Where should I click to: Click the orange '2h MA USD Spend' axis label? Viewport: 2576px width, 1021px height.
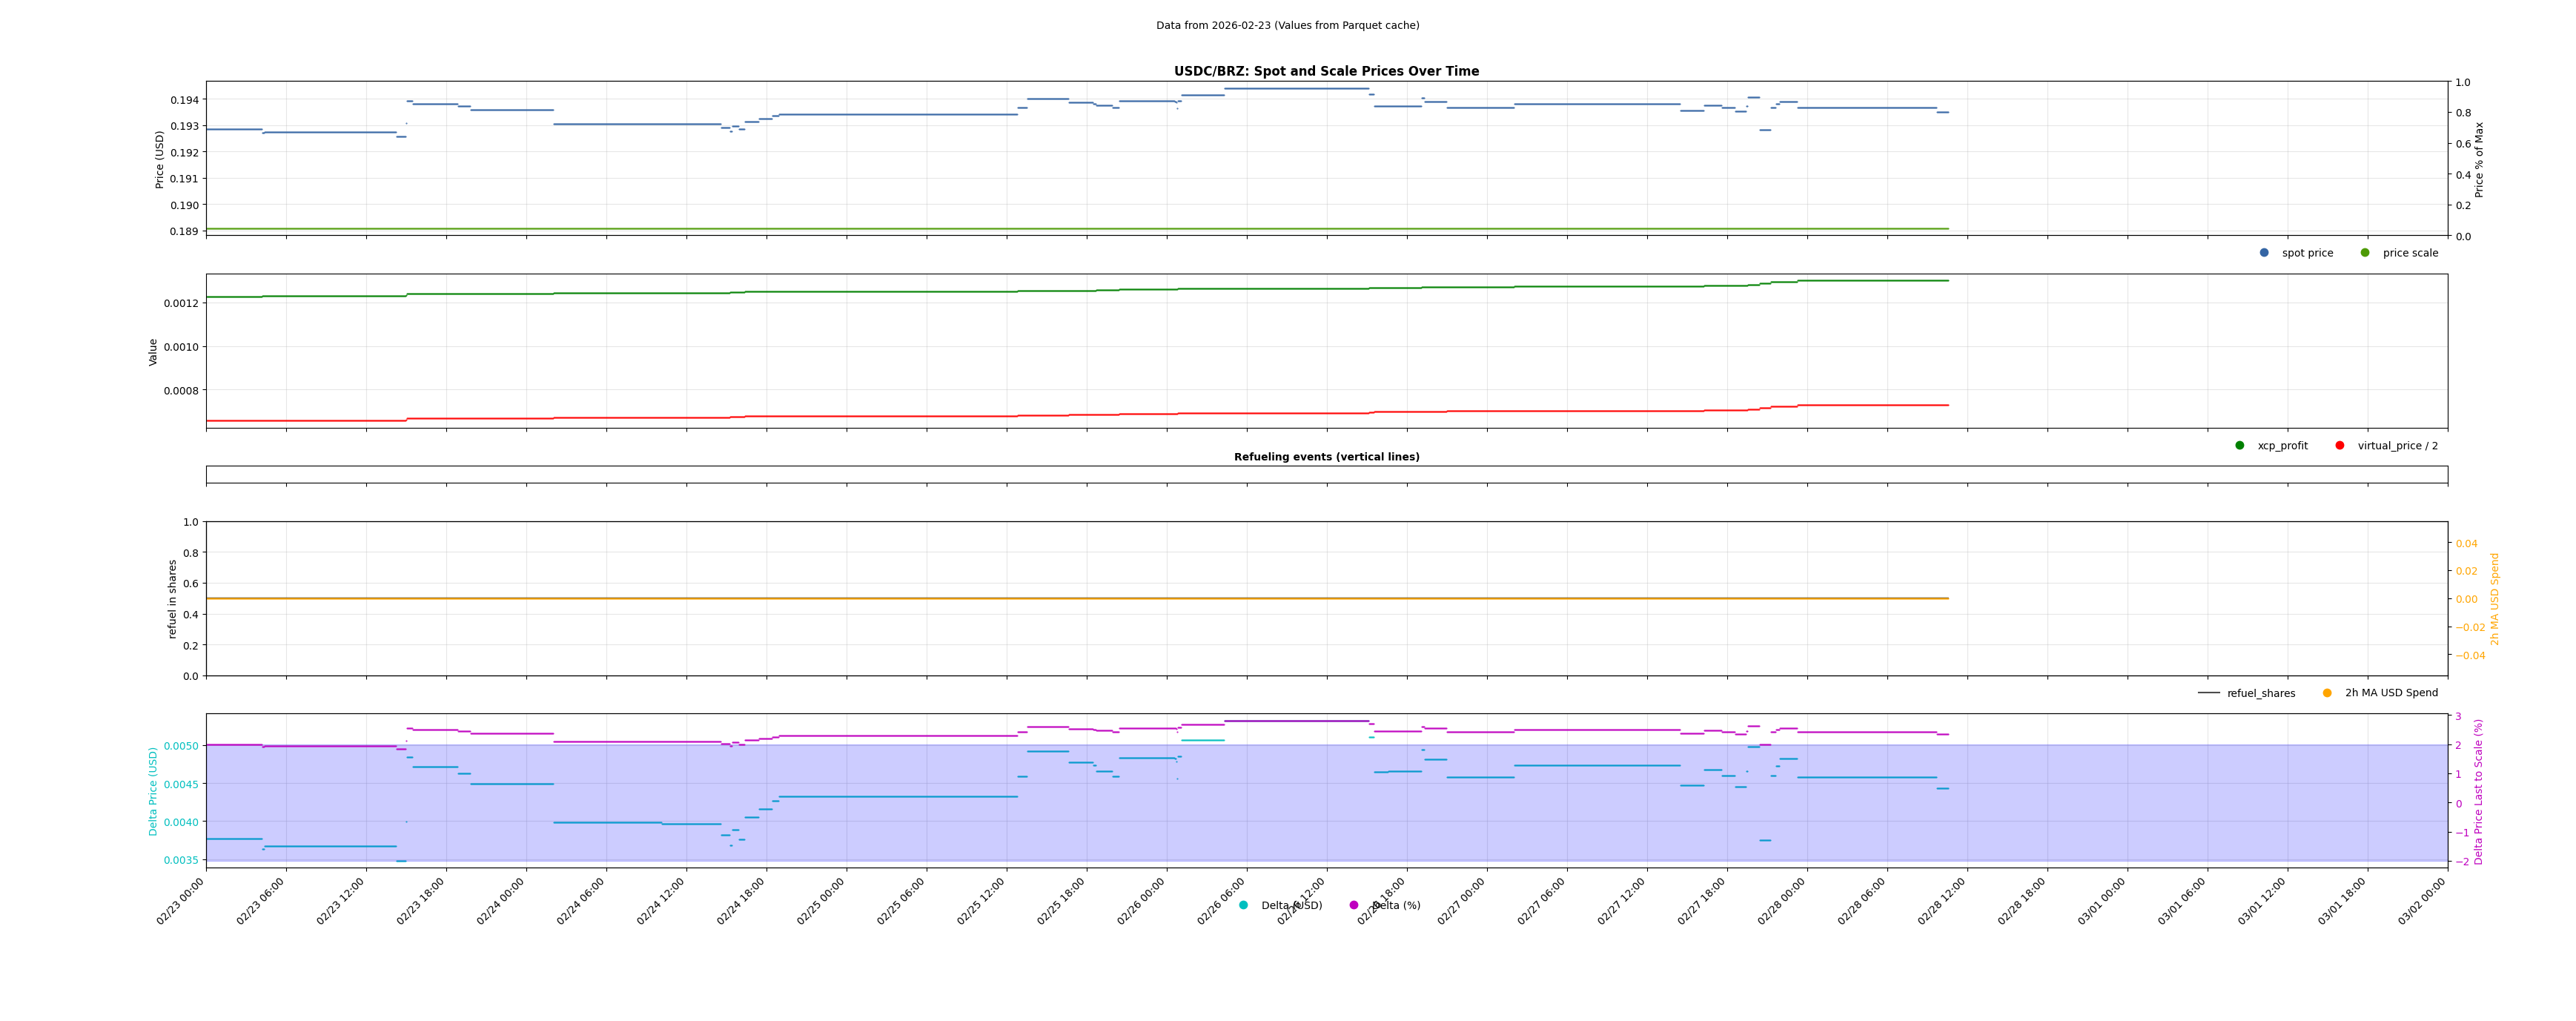pos(2494,599)
